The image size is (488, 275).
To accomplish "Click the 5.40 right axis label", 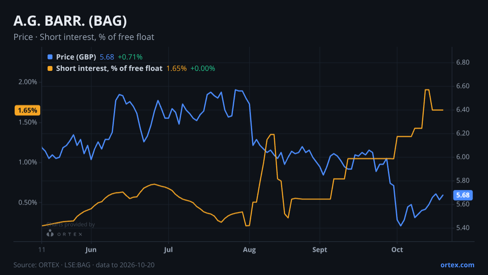I will [463, 228].
